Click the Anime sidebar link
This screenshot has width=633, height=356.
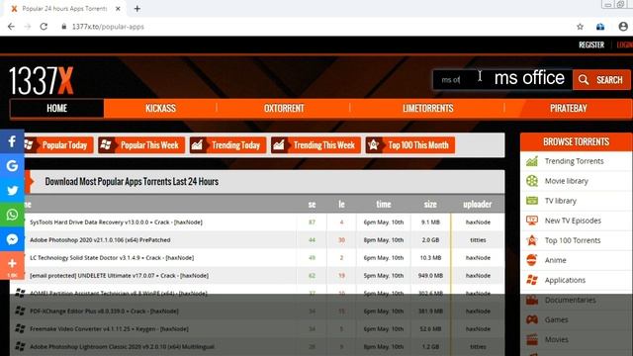pos(556,260)
